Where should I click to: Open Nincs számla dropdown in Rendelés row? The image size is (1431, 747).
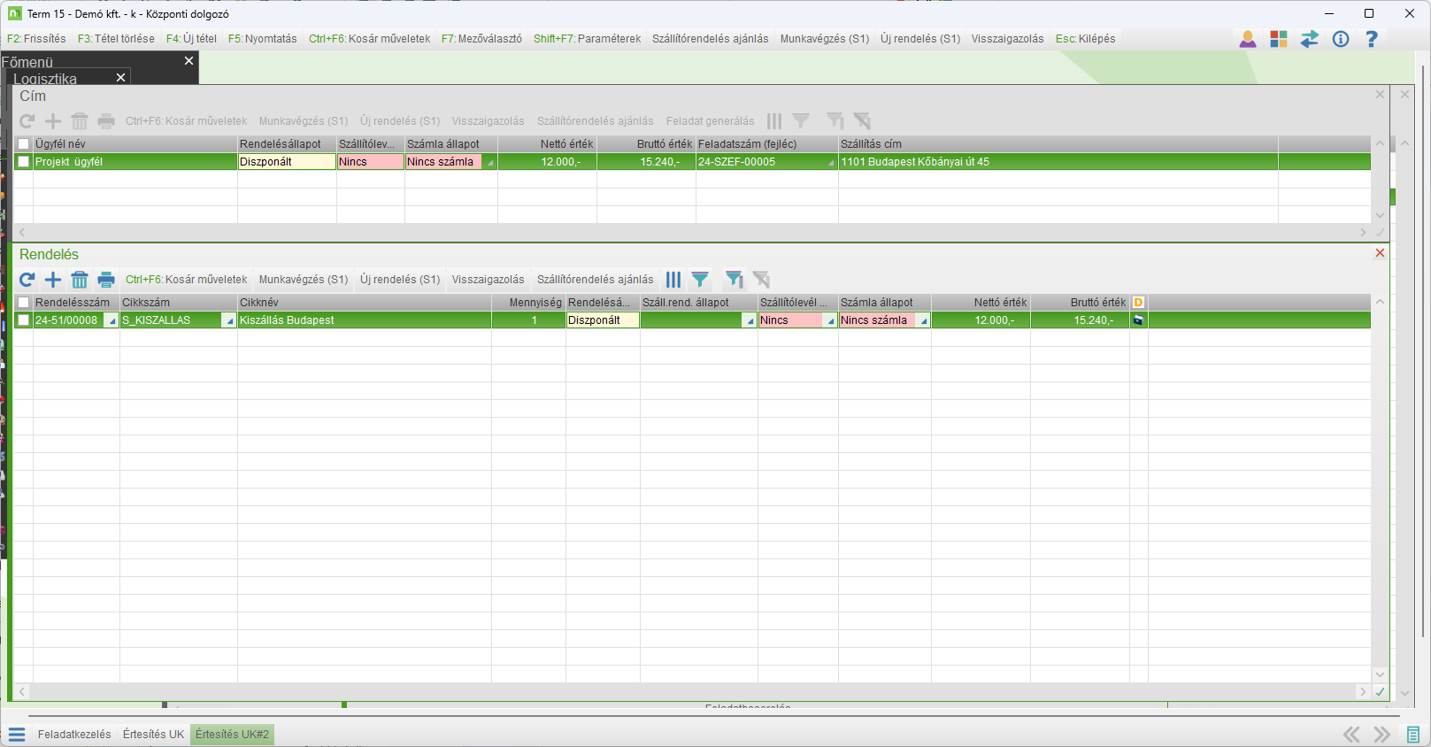click(x=923, y=320)
